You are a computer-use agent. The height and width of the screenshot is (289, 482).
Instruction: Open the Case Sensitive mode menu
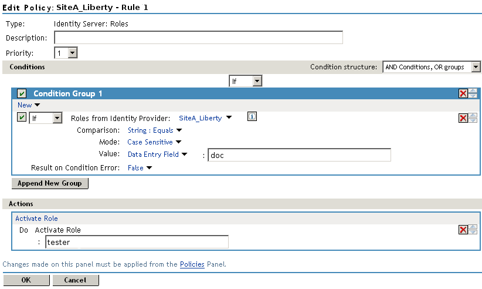pos(154,142)
